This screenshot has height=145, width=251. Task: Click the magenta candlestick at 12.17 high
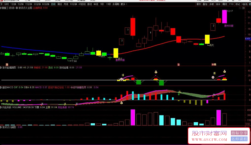(x=224, y=17)
